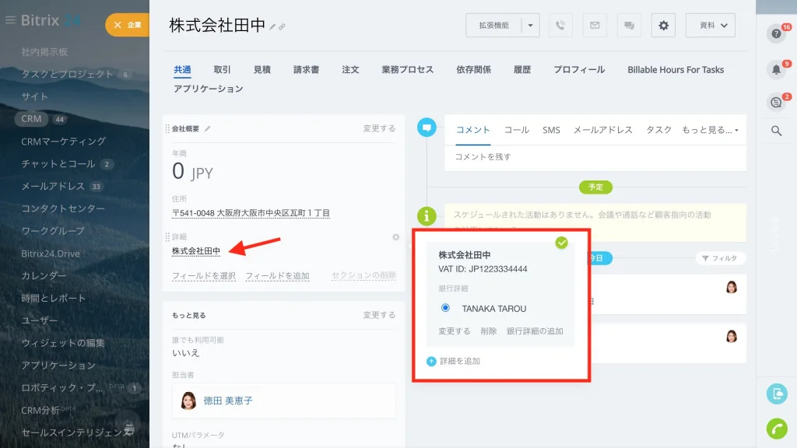Click 銀行詳細の追加 link

535,331
